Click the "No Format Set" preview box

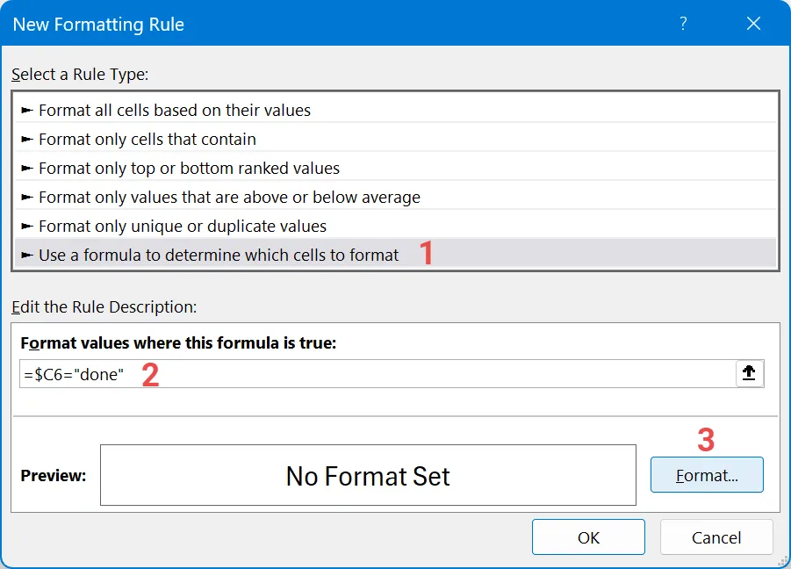click(368, 476)
